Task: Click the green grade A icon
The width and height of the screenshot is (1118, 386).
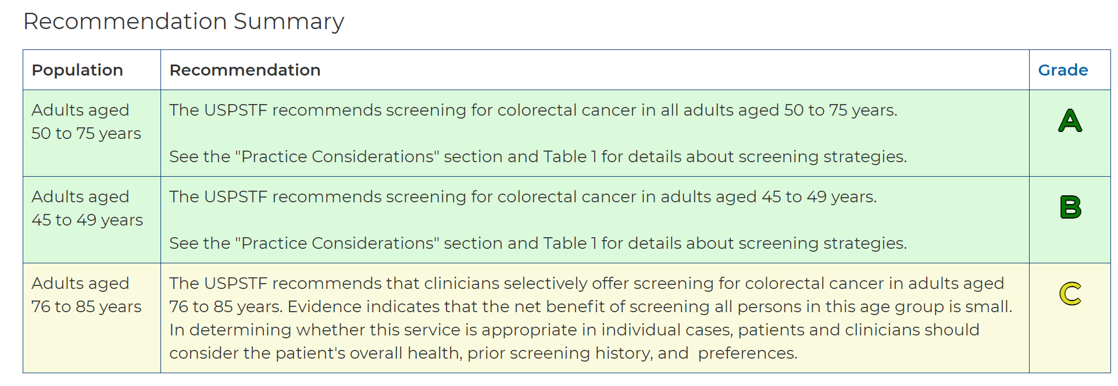Action: [1070, 121]
